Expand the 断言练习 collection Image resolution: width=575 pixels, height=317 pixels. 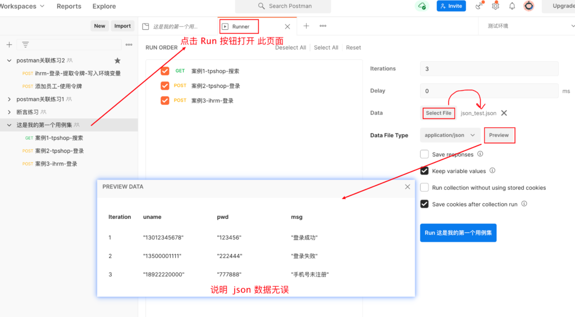click(10, 112)
